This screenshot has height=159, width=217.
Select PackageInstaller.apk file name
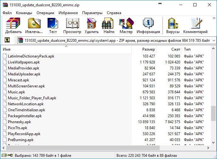25,116
